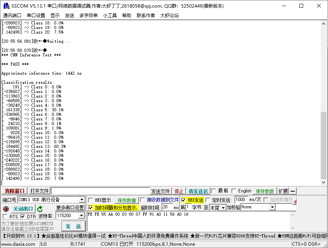Image resolution: width=328 pixels, height=248 pixels.
Task: Click the 打开文件 button
Action: [x=40, y=191]
